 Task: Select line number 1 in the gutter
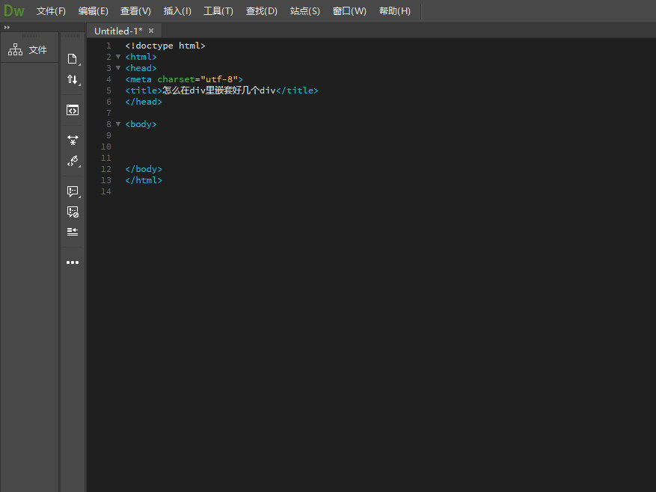click(108, 46)
